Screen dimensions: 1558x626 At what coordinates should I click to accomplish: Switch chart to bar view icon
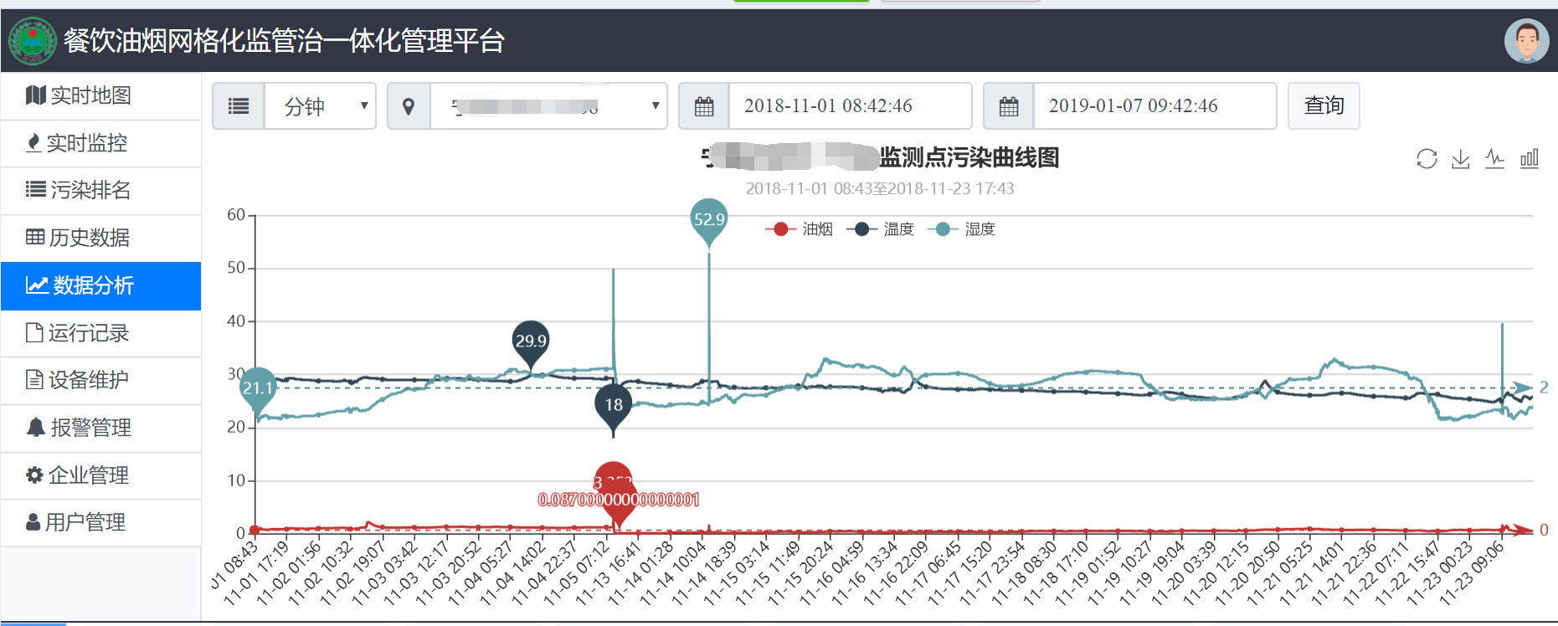click(1530, 159)
